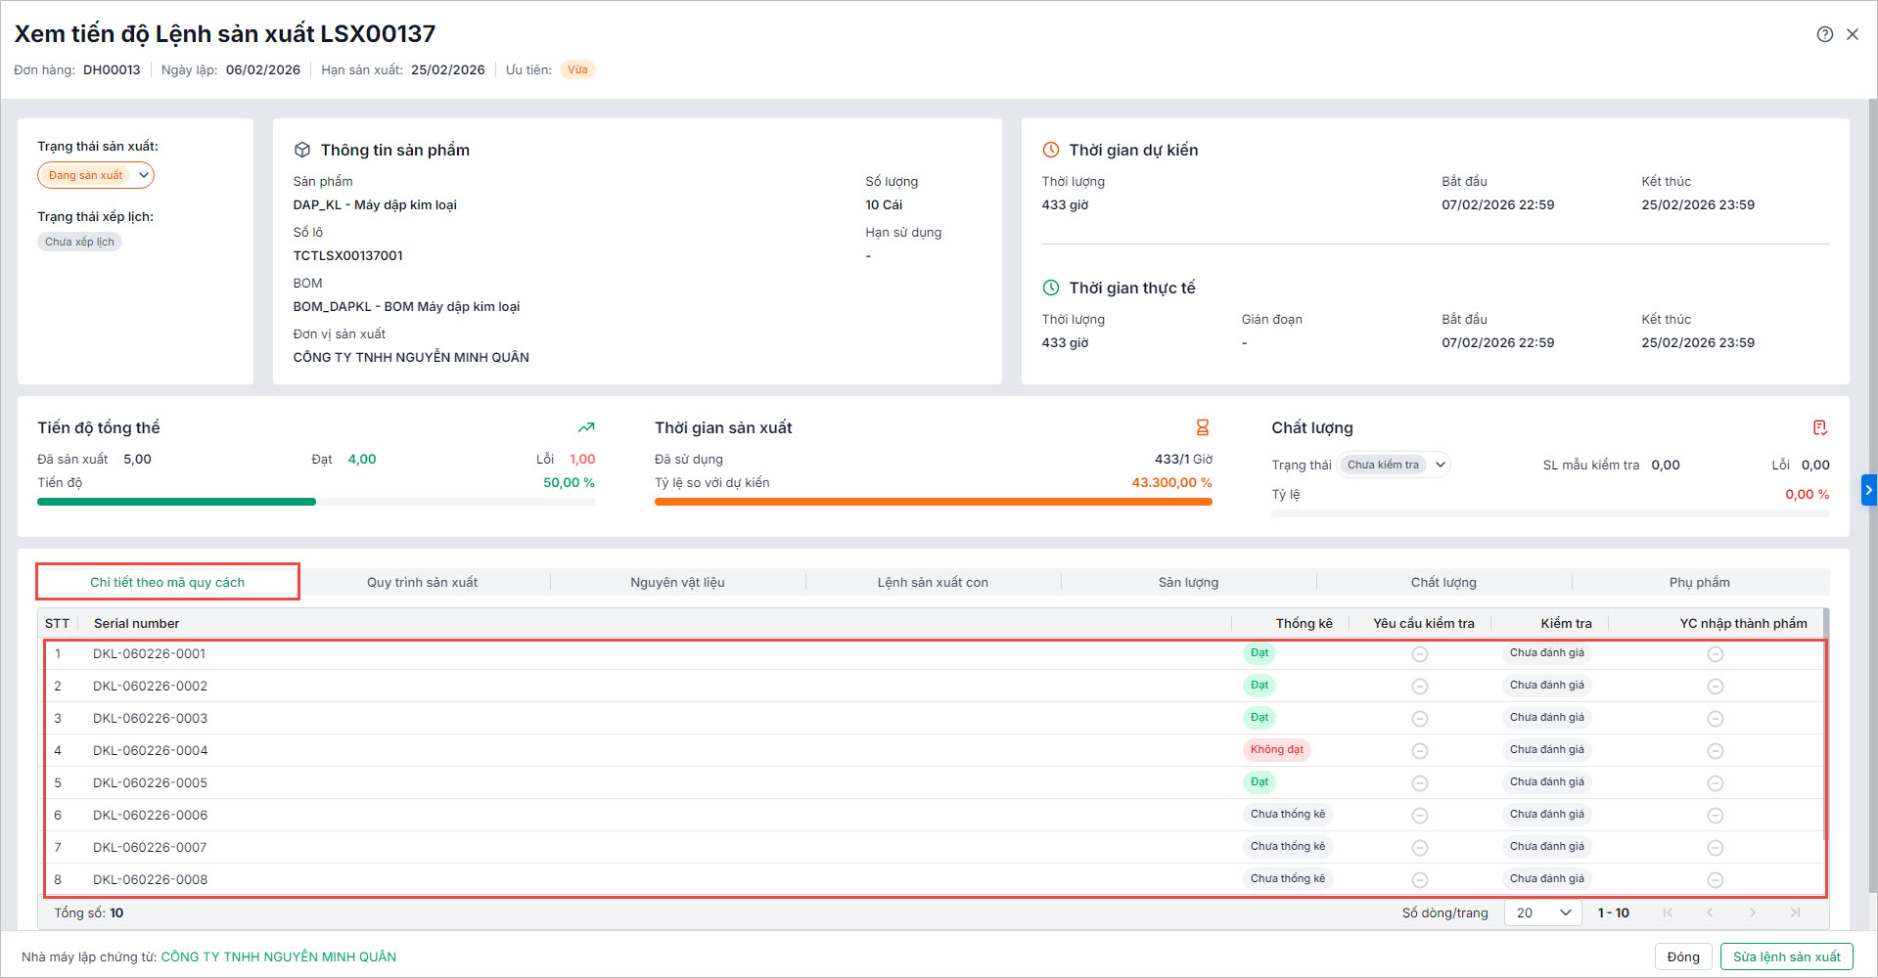Image resolution: width=1878 pixels, height=978 pixels.
Task: Go to the next page arrow
Action: (x=1752, y=912)
